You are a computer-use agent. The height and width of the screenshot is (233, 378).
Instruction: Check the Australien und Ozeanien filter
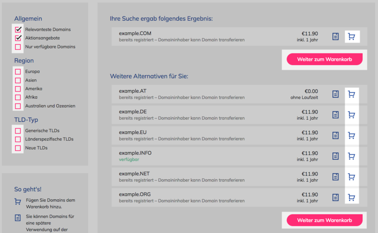[18, 106]
